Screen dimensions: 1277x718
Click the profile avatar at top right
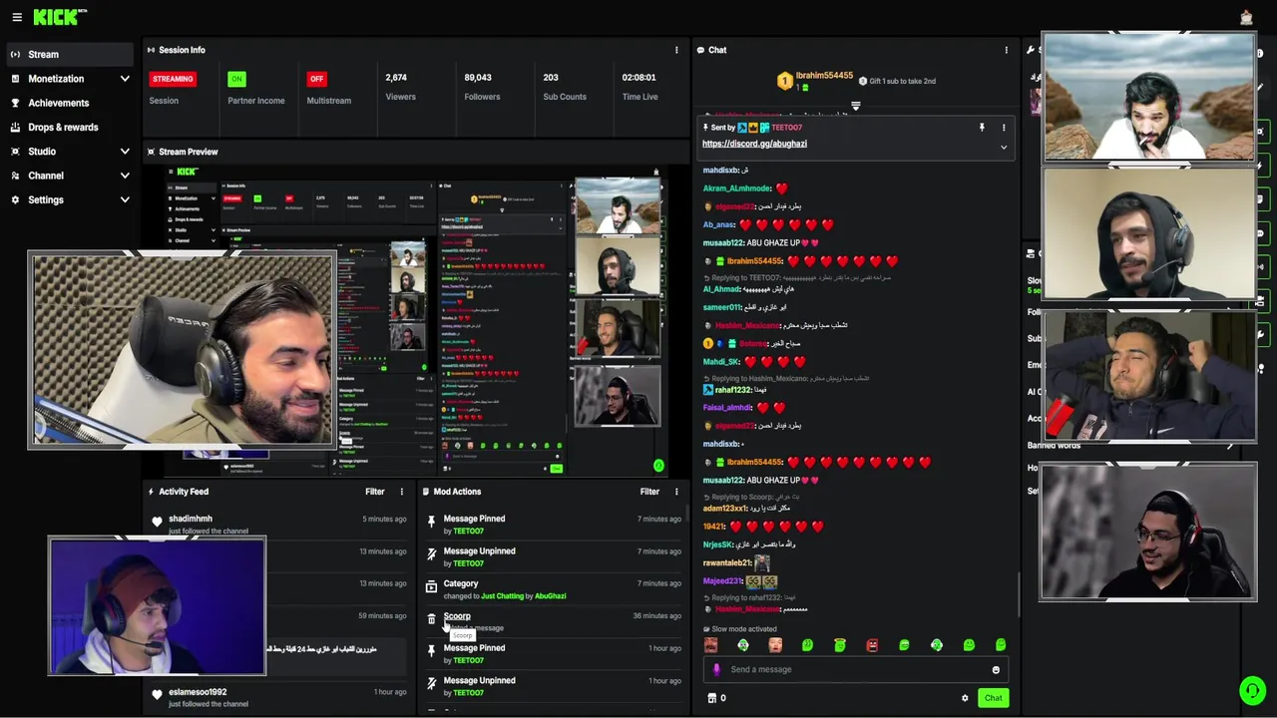pos(1246,17)
